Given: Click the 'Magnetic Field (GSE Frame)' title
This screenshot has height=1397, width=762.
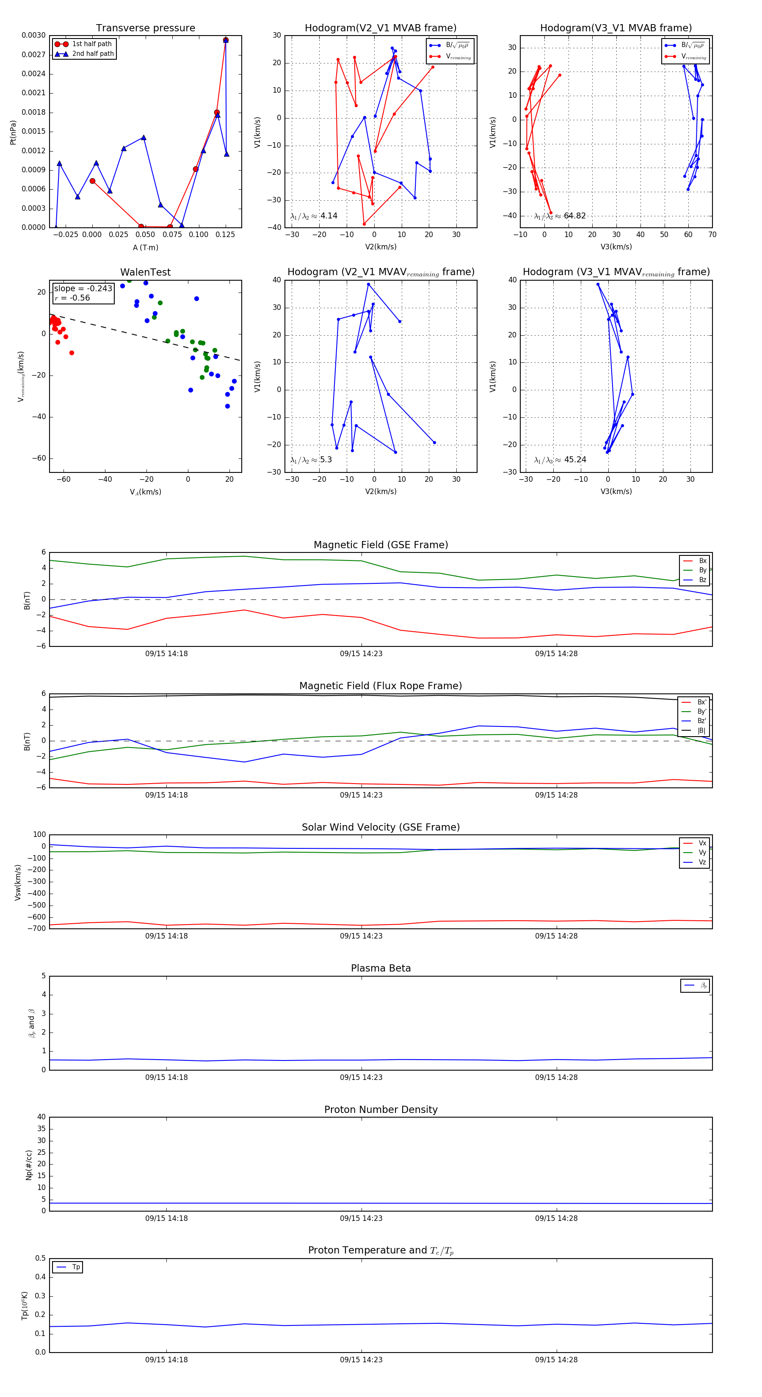Looking at the screenshot, I should (x=381, y=545).
